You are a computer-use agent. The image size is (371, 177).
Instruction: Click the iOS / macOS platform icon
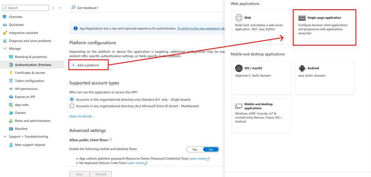tap(239, 69)
